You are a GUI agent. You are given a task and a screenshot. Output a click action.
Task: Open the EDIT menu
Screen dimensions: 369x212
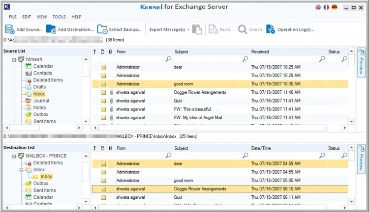pos(27,17)
